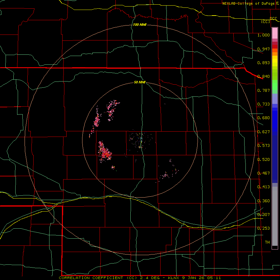
Task: Click the 0.627 scale value
Action: click(264, 132)
